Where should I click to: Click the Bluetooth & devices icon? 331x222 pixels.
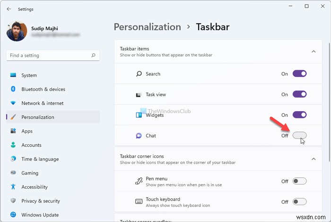coord(13,89)
